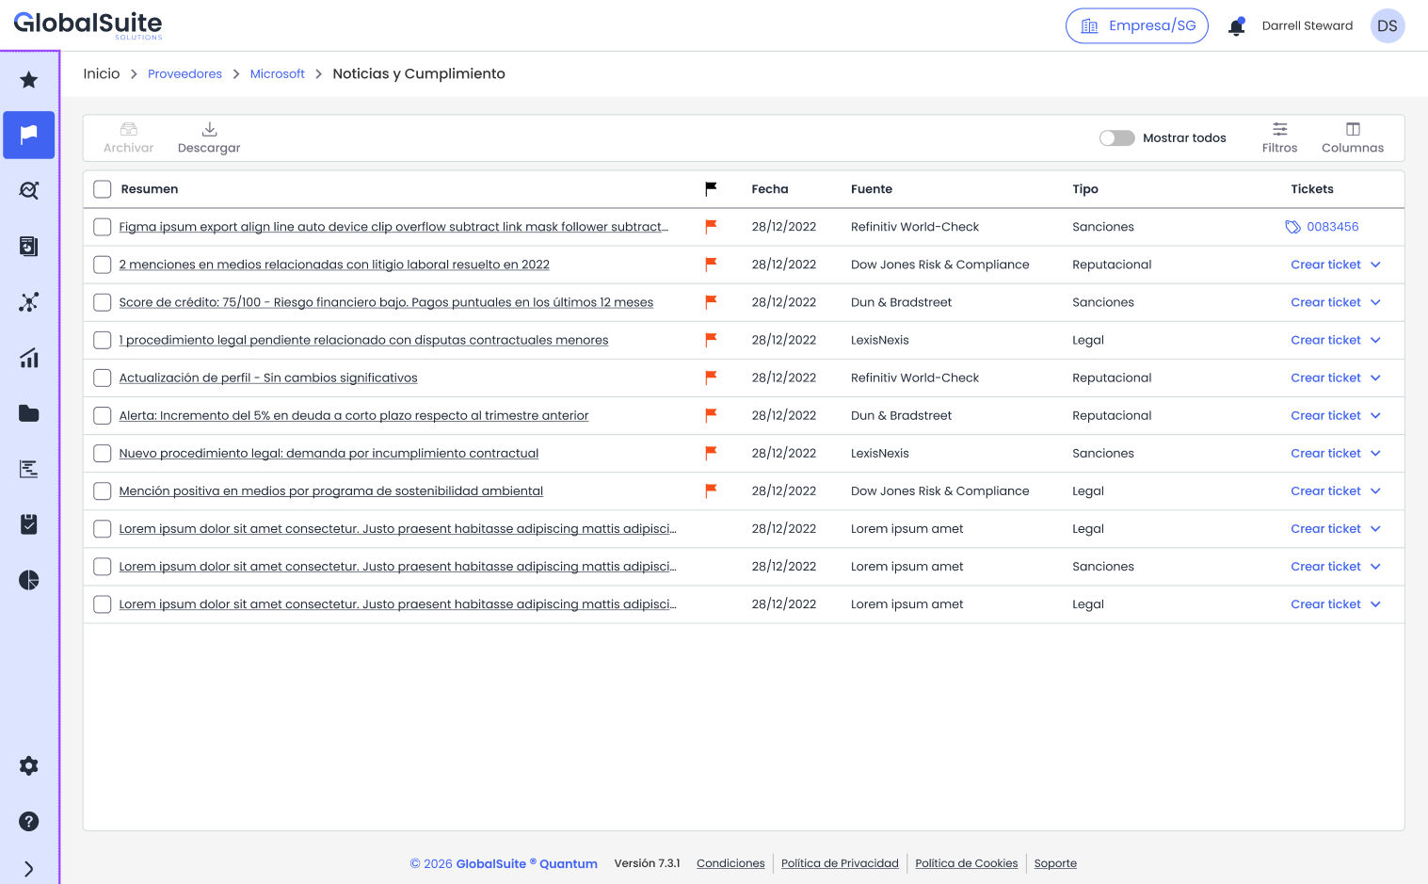Image resolution: width=1428 pixels, height=884 pixels.
Task: Open the folder icon in the sidebar
Action: [x=29, y=413]
